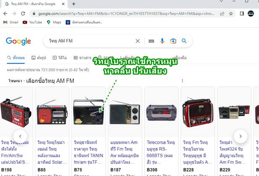Share this page via share icon

[222, 14]
